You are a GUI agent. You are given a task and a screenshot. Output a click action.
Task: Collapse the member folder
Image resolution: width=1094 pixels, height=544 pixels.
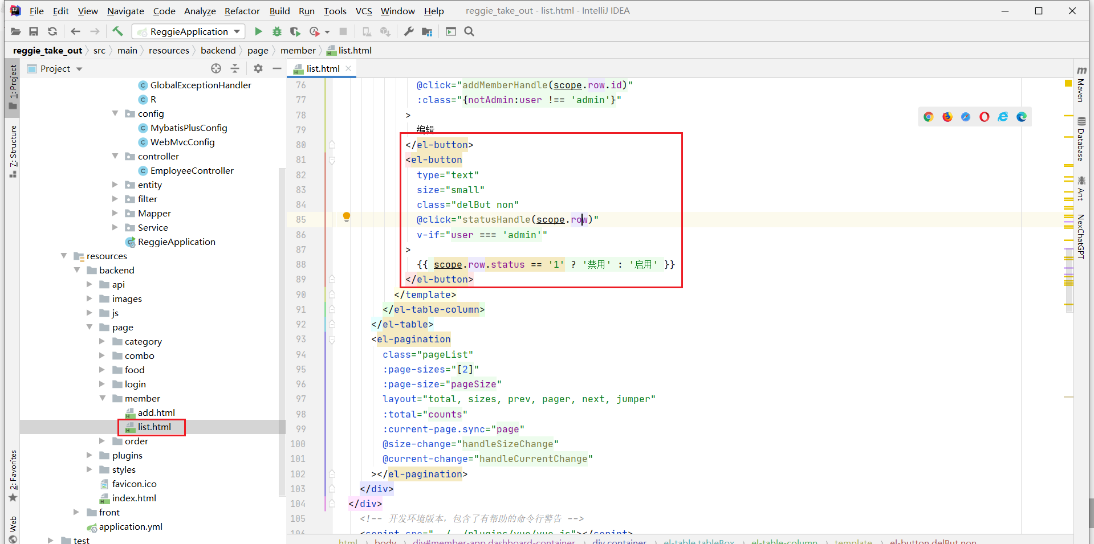pyautogui.click(x=102, y=398)
